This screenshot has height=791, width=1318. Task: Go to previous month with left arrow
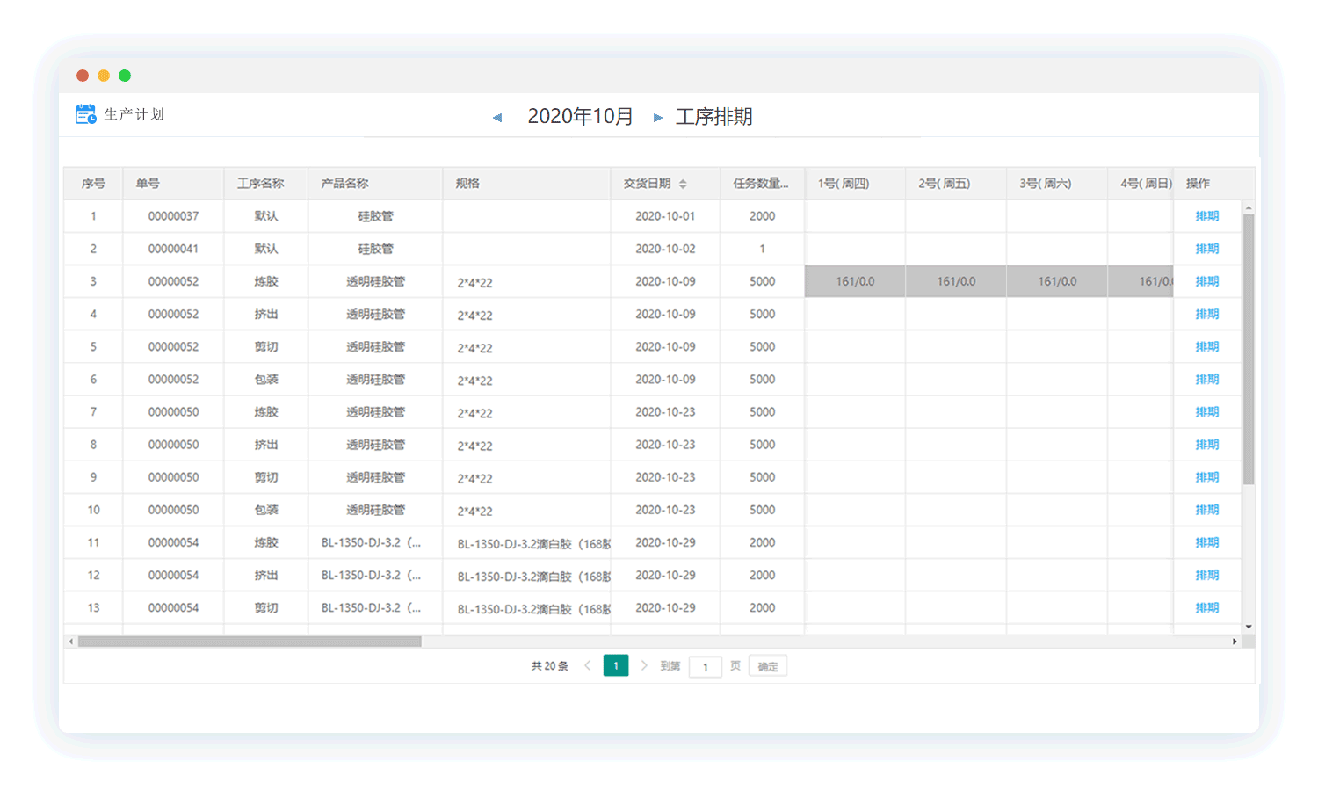497,118
